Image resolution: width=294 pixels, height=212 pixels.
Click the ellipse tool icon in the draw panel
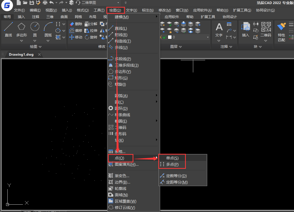[58, 31]
